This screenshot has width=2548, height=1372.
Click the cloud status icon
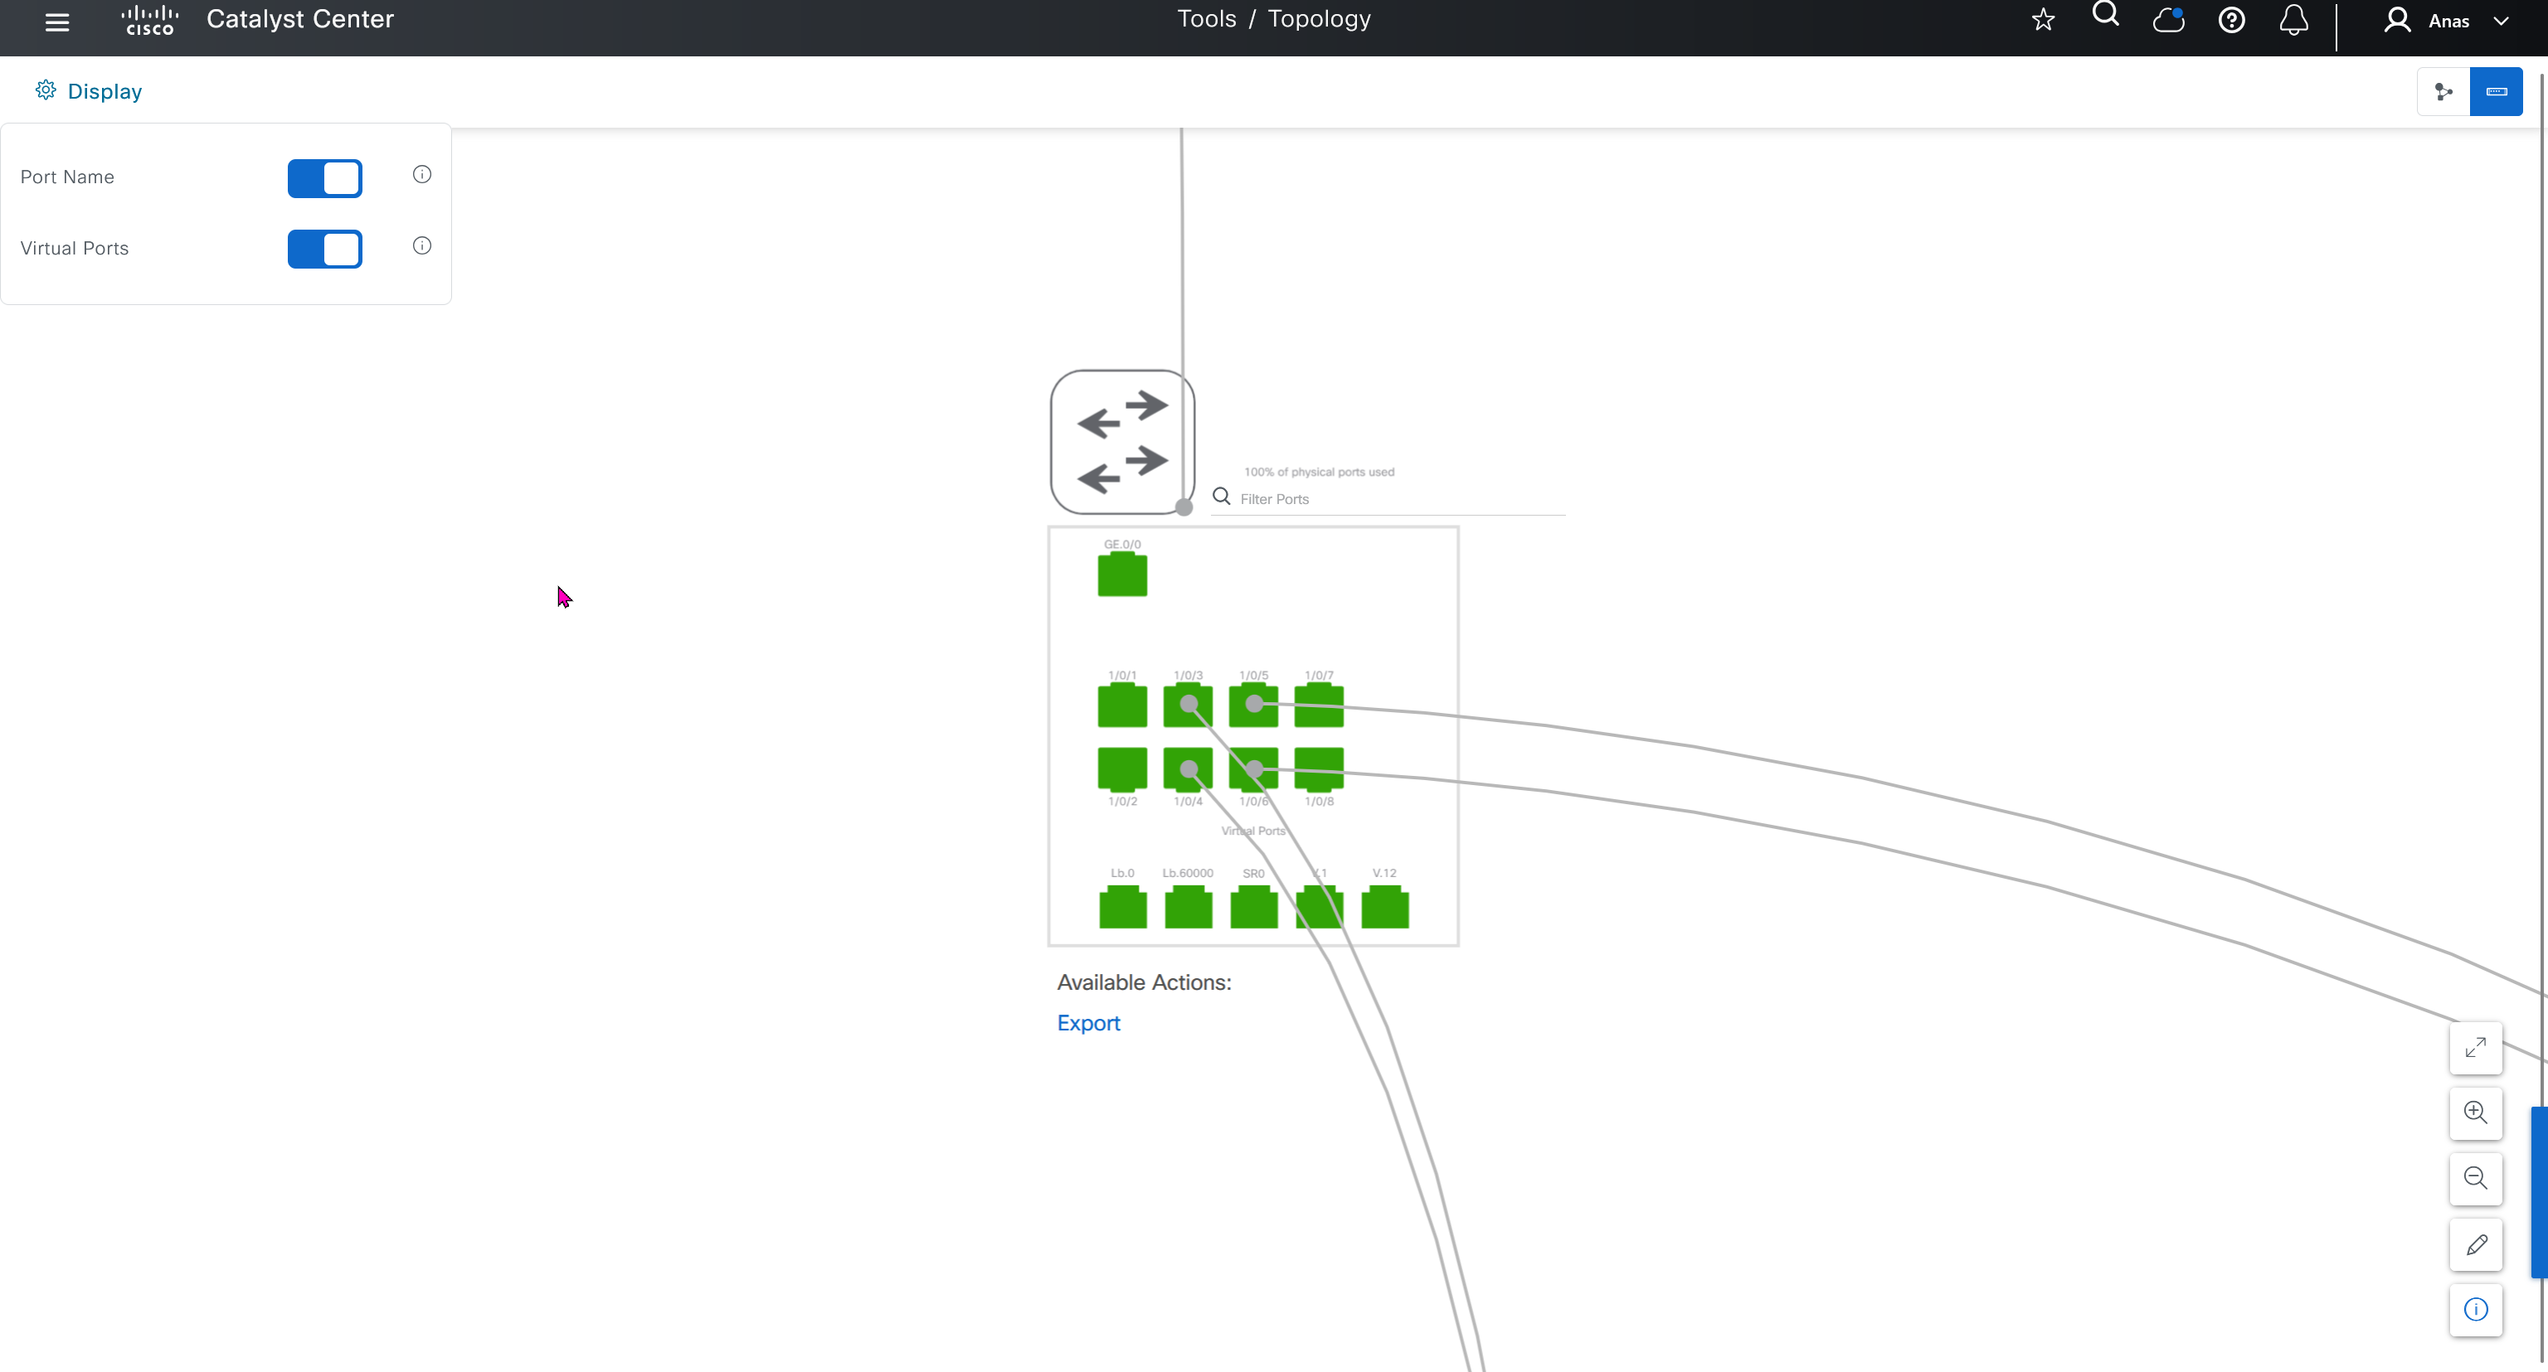(x=2168, y=20)
